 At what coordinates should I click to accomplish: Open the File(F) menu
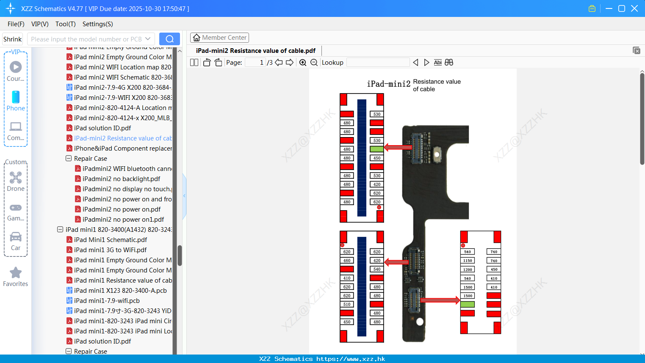tap(16, 24)
